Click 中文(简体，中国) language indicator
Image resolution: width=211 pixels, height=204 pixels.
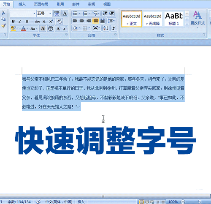coord(59,202)
